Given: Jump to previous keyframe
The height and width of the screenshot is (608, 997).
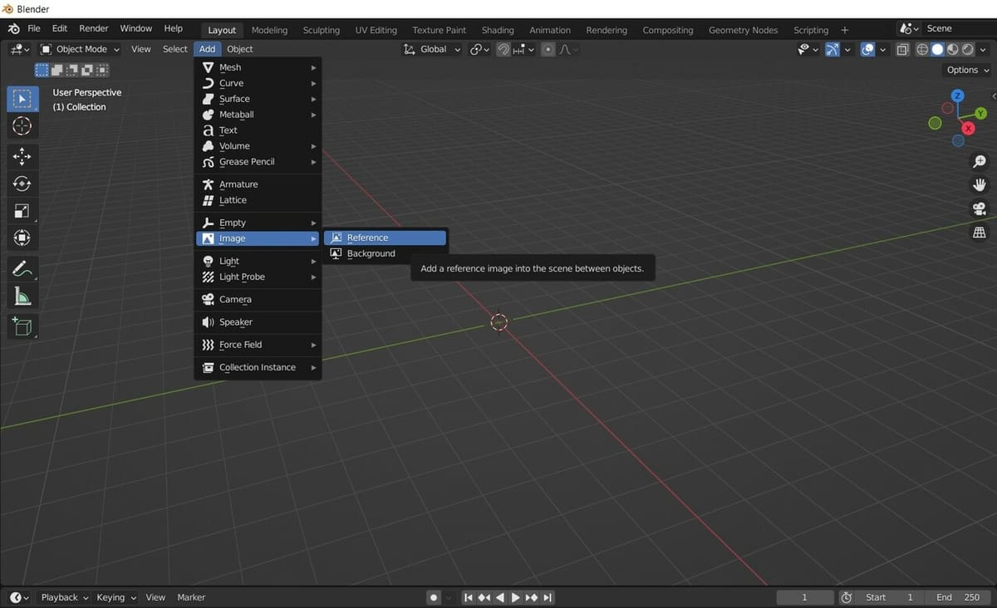Looking at the screenshot, I should point(484,597).
